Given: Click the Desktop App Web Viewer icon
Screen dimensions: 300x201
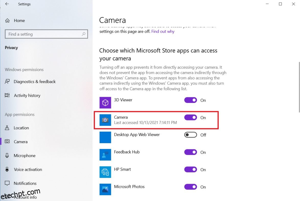Looking at the screenshot, I should (105, 137).
